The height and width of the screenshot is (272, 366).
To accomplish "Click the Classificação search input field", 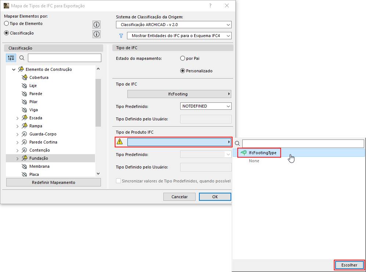I will point(64,58).
